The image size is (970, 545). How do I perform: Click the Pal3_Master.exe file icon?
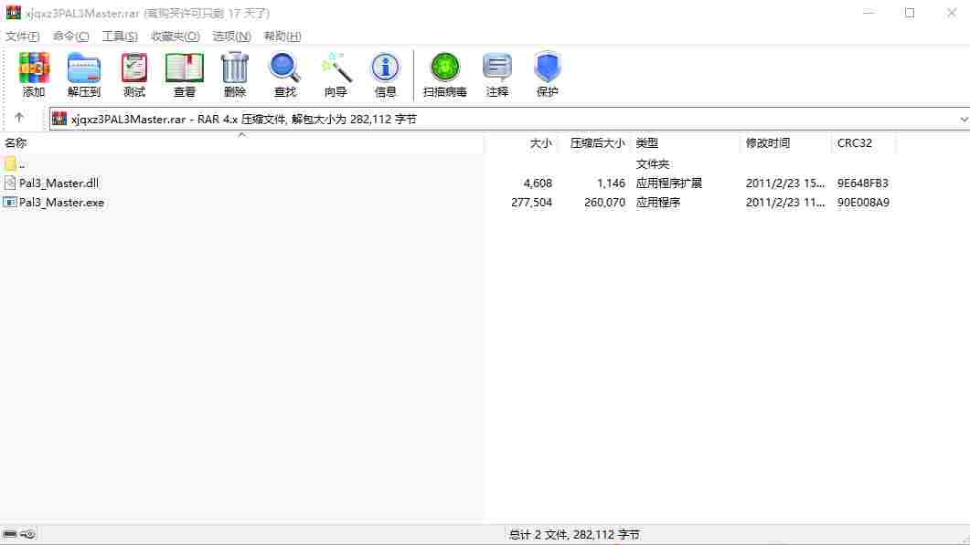click(9, 202)
